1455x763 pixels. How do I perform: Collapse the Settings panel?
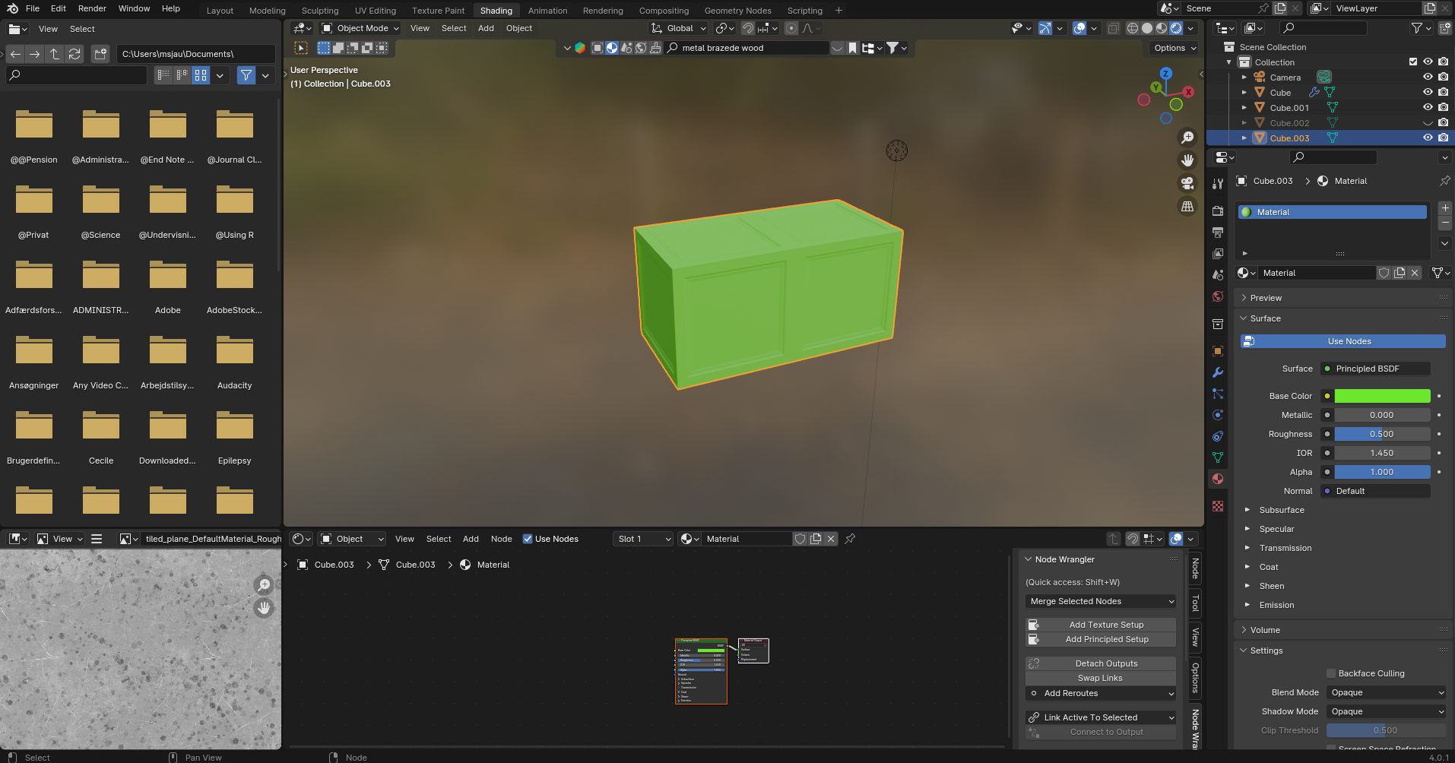coord(1266,651)
